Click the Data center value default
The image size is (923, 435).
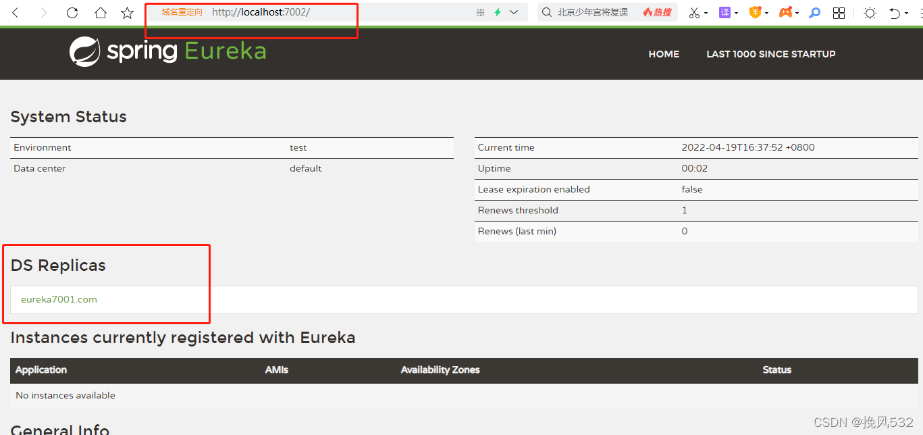click(306, 168)
